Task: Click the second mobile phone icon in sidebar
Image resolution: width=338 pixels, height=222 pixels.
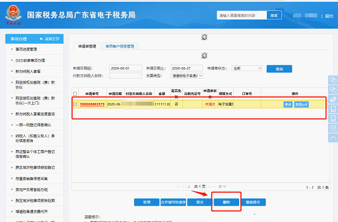Action: tap(333, 118)
